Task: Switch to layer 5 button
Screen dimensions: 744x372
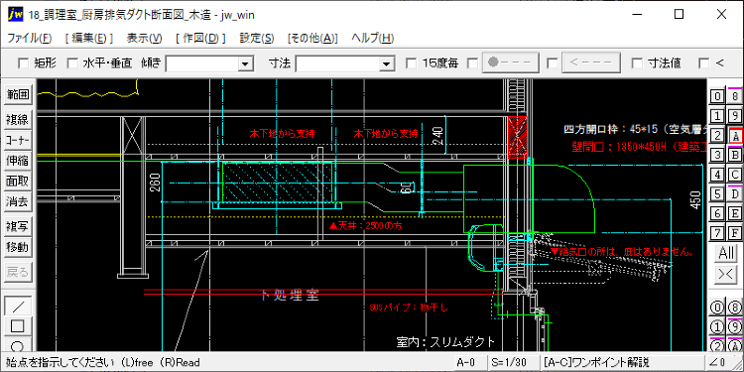Action: coord(717,193)
